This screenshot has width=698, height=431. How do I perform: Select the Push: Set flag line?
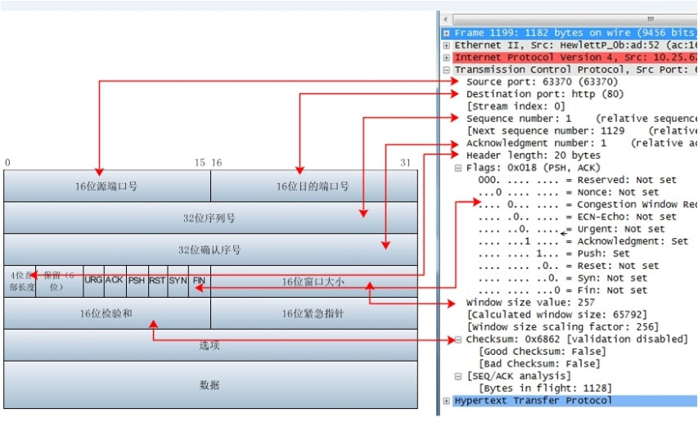(554, 254)
